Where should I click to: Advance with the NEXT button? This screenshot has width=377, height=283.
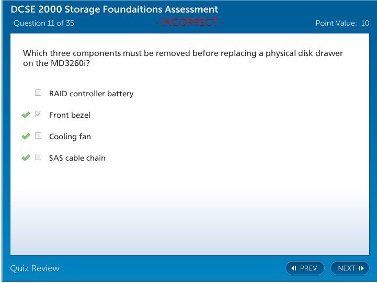350,268
